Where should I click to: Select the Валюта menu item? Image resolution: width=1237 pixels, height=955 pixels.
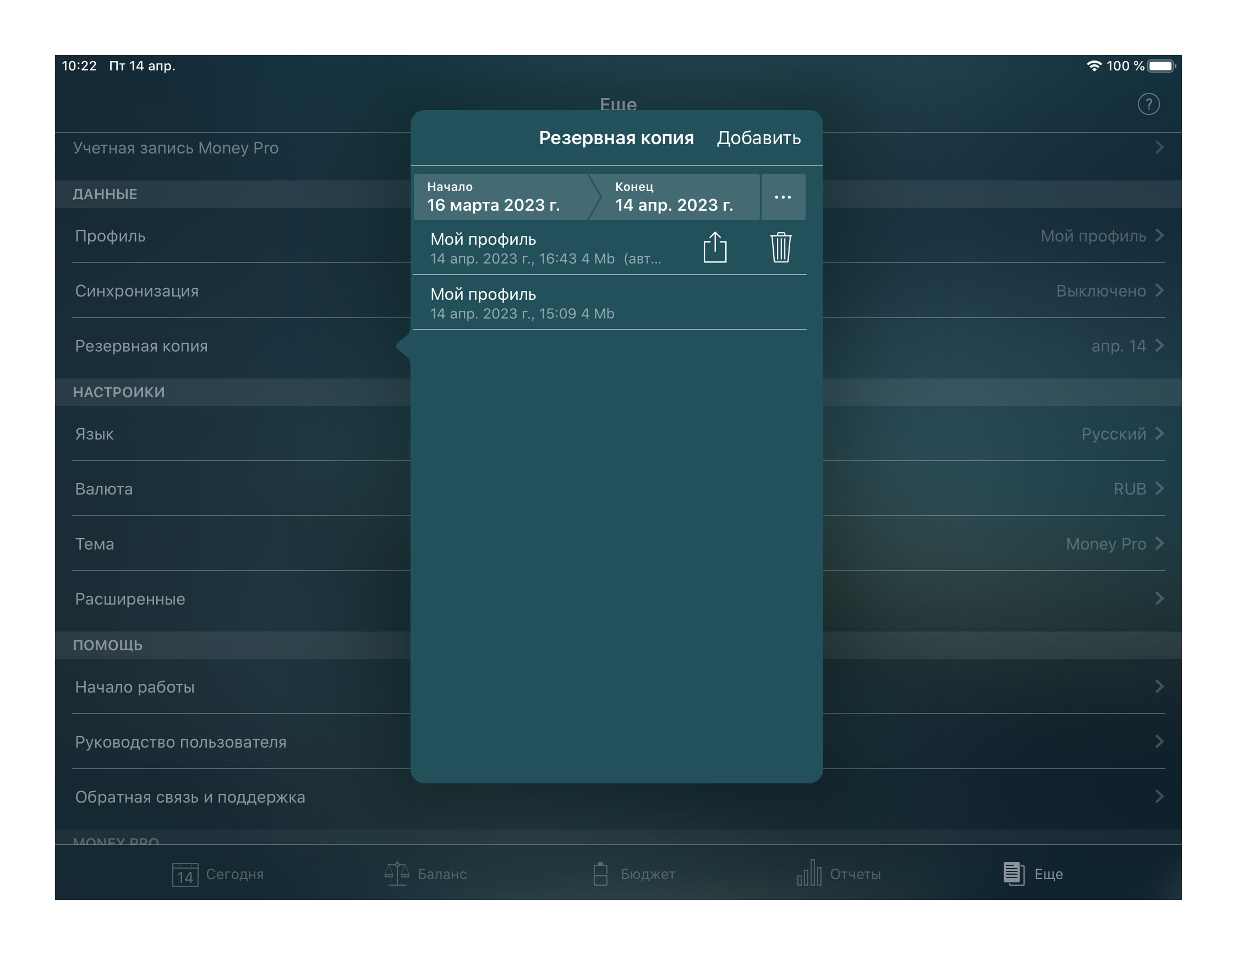102,490
